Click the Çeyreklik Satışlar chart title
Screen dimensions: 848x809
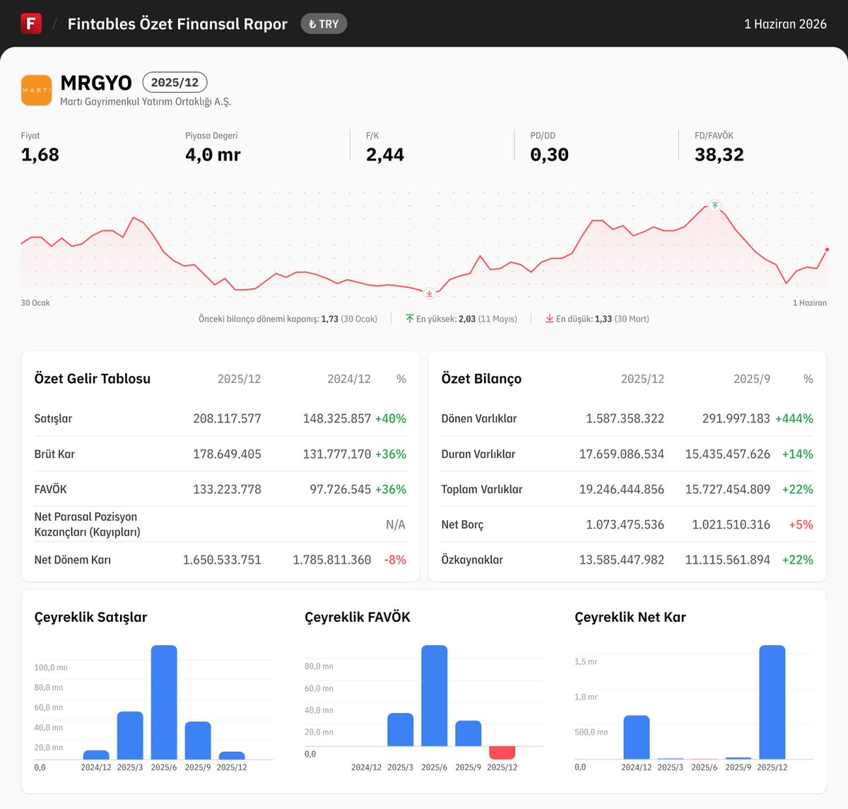pyautogui.click(x=91, y=617)
